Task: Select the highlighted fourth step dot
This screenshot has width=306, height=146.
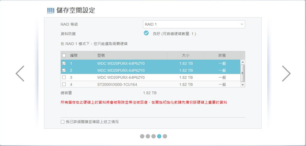Action: click(x=159, y=136)
